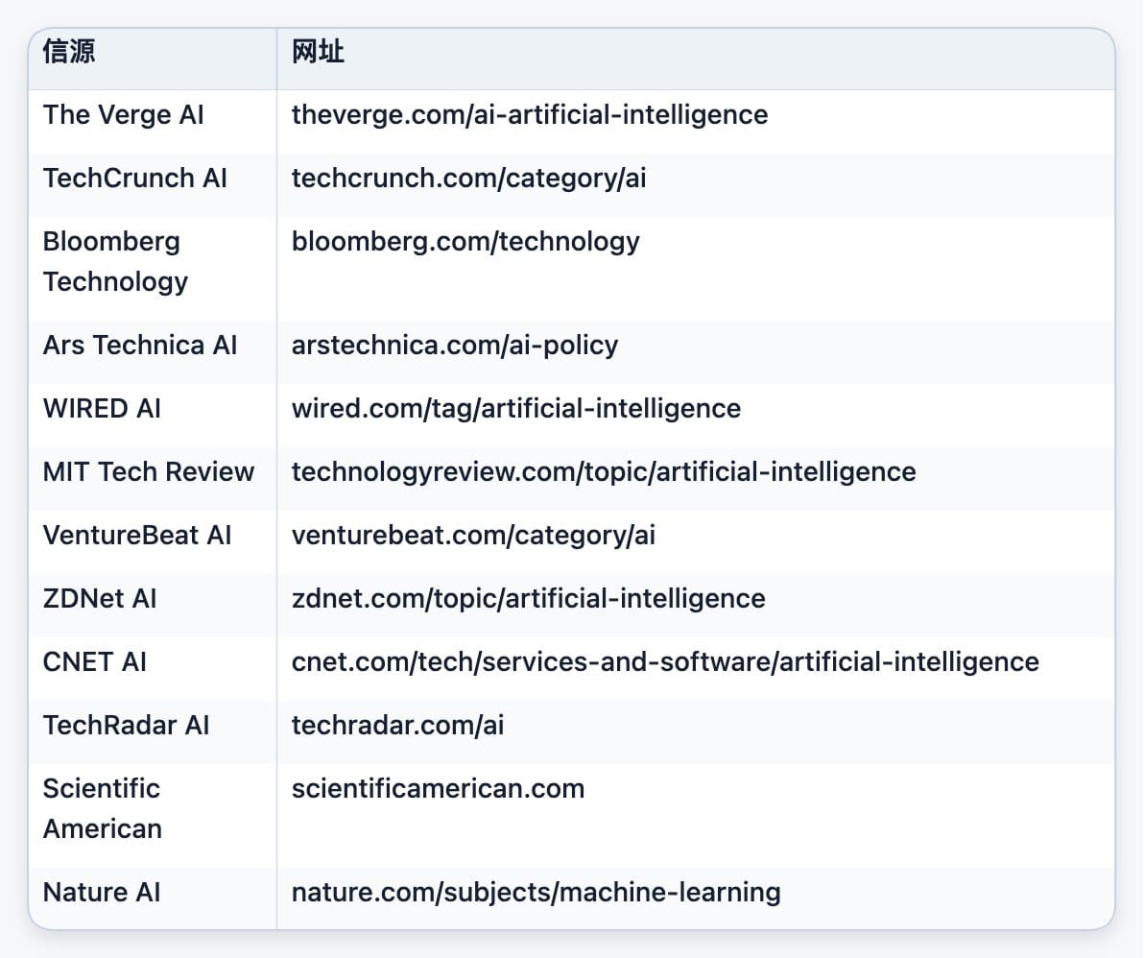Viewport: 1144px width, 958px height.
Task: Click the technologyreview.com topic URL
Action: (604, 473)
